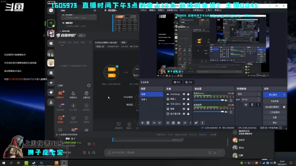
Task: Move scene down with arrow icon
Action: [x=159, y=123]
